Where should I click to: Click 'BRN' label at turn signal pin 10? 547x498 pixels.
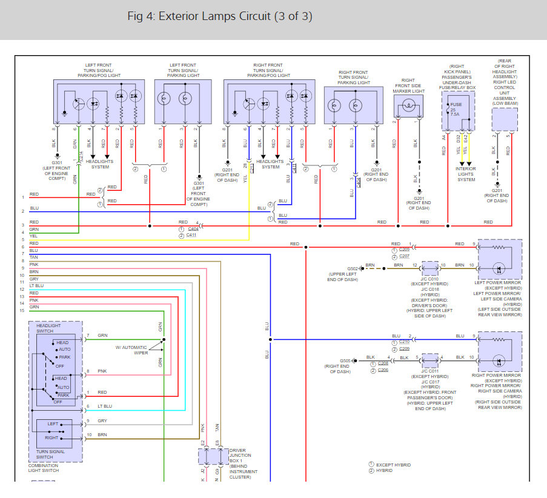coord(102,435)
